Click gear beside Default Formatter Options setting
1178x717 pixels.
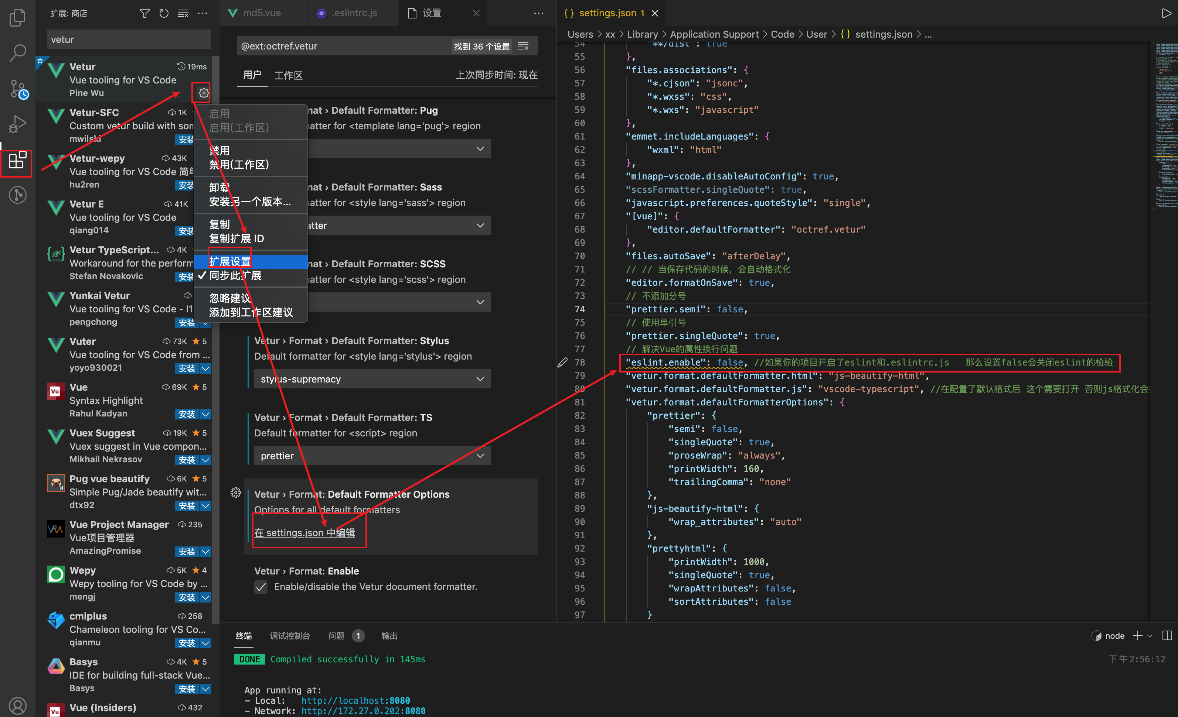(236, 493)
